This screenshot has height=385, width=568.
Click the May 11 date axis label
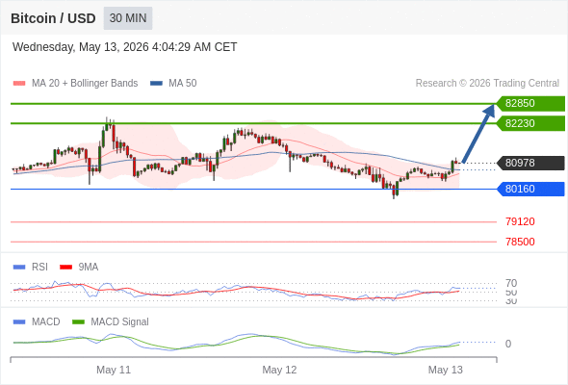(114, 370)
